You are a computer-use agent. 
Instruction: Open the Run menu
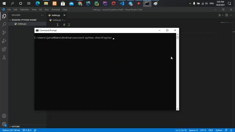click(47, 10)
